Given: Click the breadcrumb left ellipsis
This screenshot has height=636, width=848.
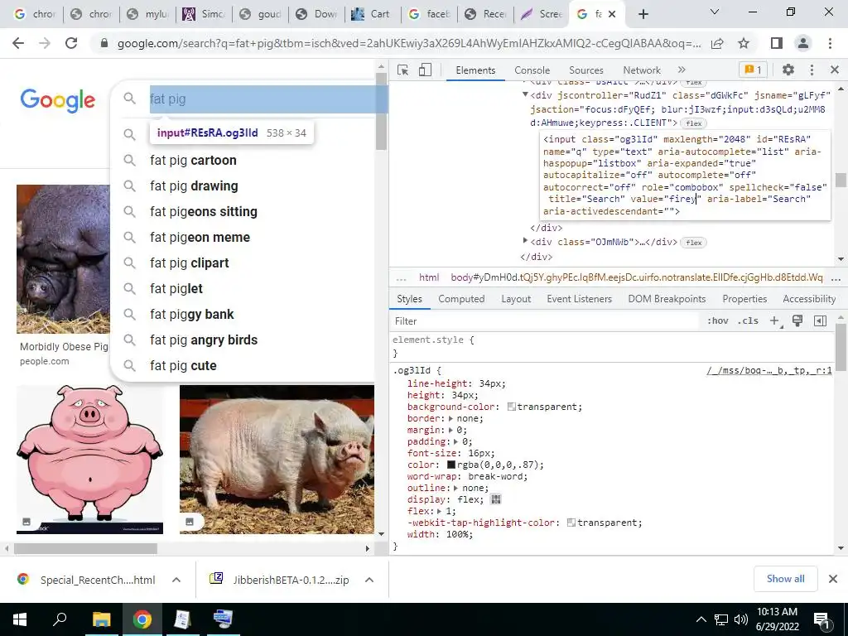Looking at the screenshot, I should (401, 278).
